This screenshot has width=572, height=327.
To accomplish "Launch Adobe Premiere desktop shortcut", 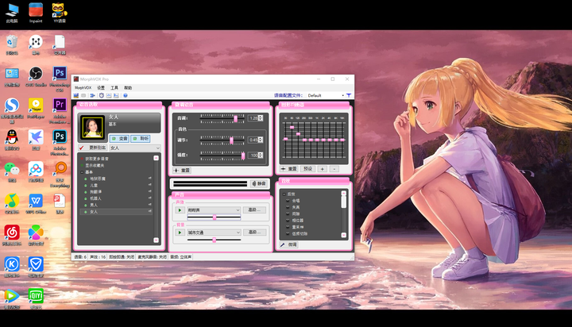I will [x=60, y=110].
